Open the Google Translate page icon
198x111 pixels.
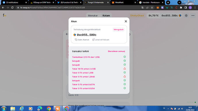pyautogui.click(x=143, y=7)
